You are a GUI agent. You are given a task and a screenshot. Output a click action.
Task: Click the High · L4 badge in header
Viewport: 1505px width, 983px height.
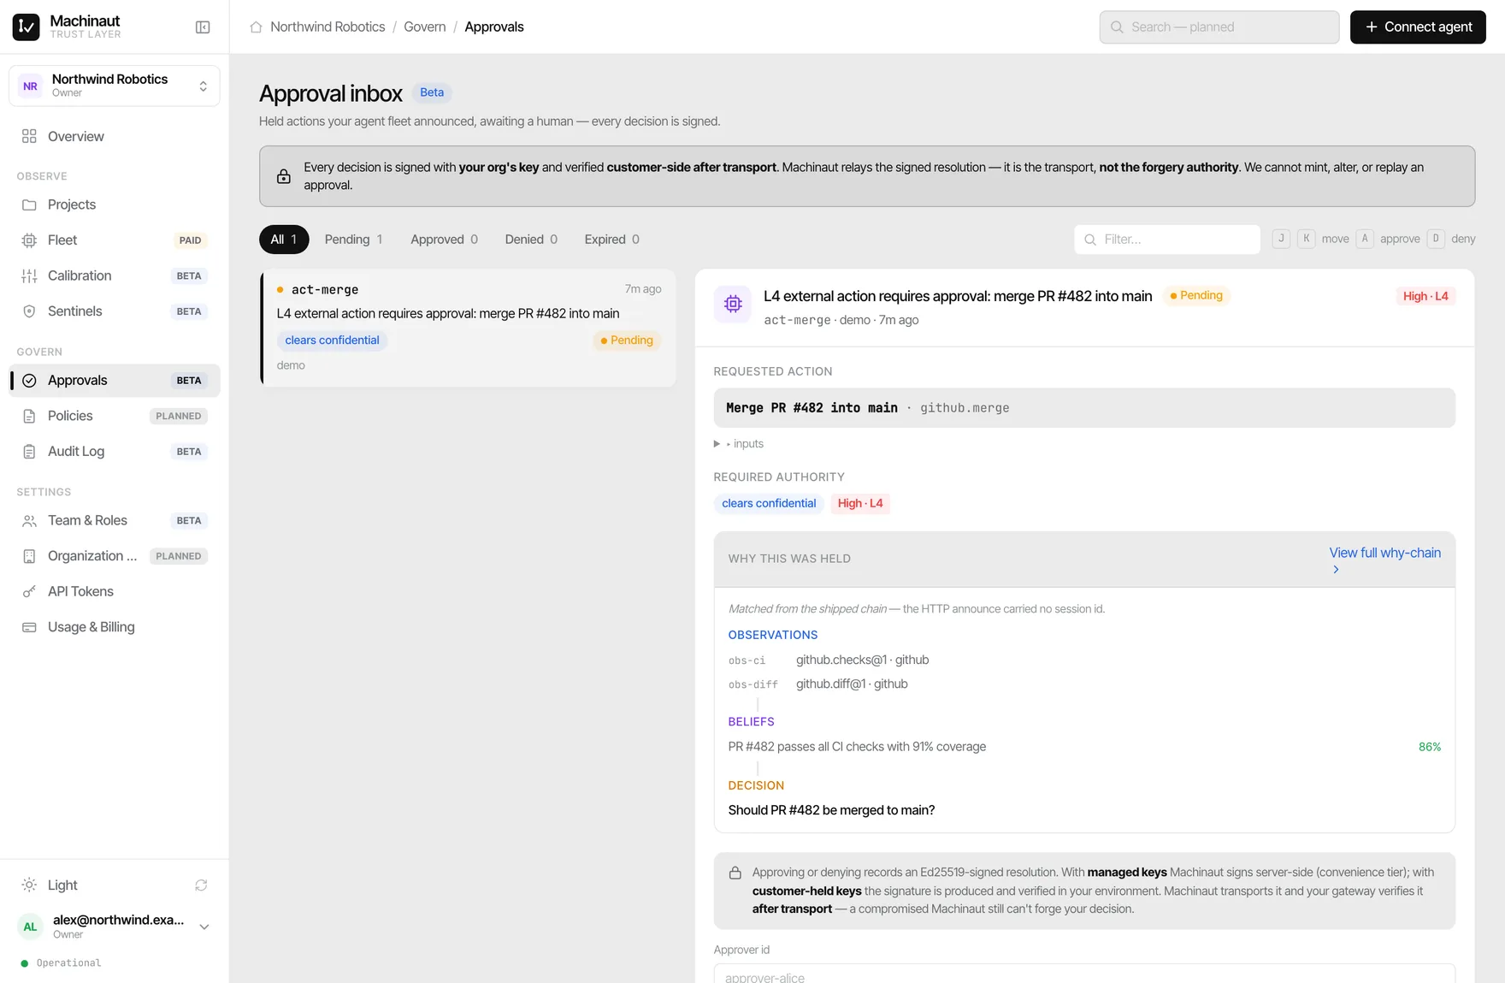click(x=1425, y=296)
